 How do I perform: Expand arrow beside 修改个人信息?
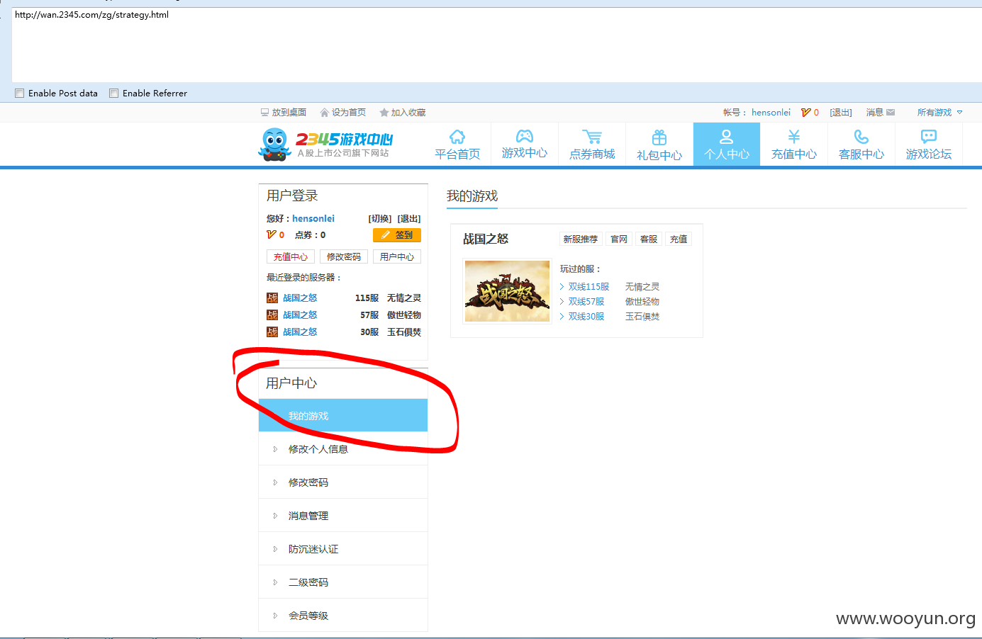click(275, 449)
